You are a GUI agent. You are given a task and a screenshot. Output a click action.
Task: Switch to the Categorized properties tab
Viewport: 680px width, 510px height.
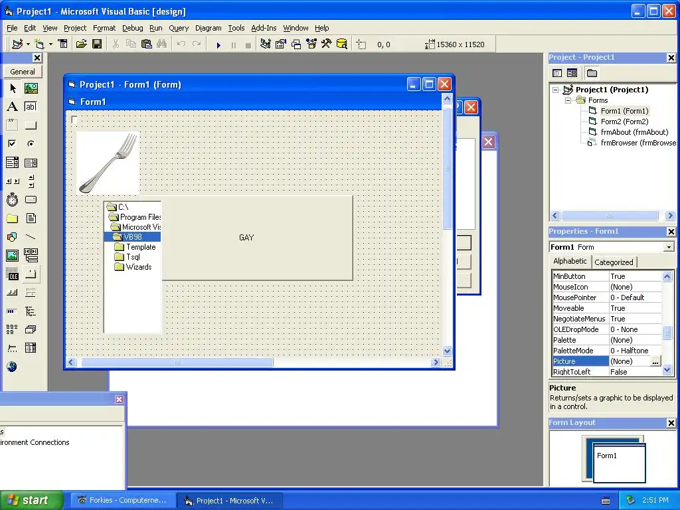[x=614, y=262]
